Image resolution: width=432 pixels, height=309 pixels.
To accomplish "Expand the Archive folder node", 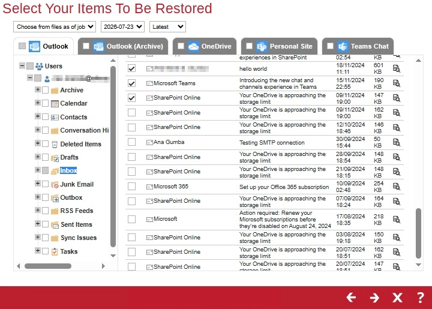I will click(38, 89).
